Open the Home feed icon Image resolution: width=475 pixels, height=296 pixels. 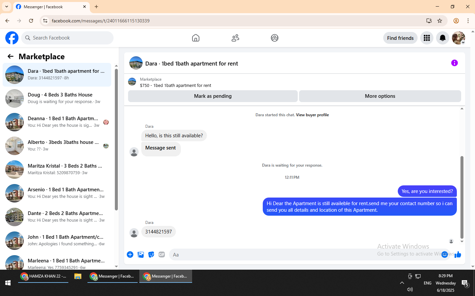(x=196, y=38)
